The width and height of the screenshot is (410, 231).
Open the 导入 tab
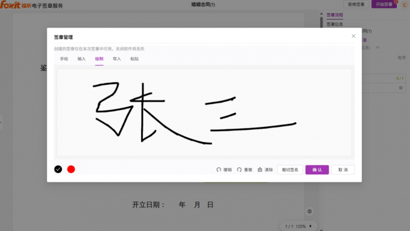(x=116, y=59)
